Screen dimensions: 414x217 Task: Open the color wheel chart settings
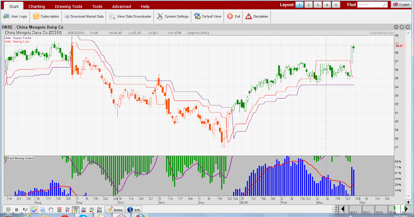(x=34, y=209)
